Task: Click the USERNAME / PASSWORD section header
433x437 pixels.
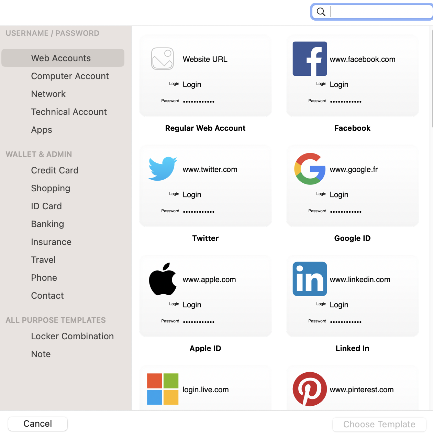Action: (x=53, y=33)
